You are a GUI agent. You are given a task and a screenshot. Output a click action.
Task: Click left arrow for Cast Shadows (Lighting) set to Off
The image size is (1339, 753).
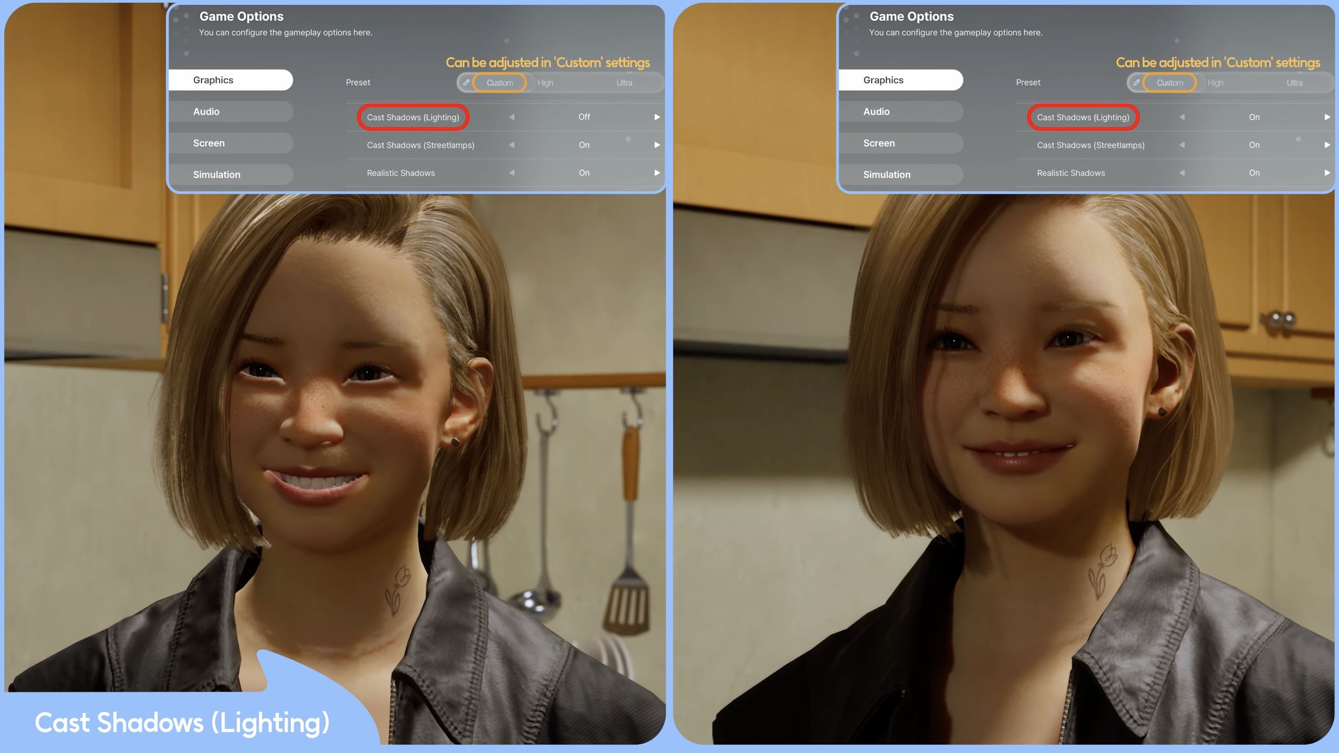(x=512, y=117)
